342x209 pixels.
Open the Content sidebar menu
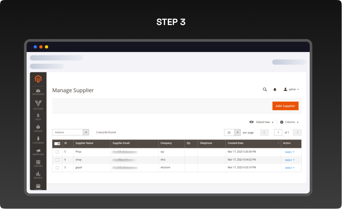click(x=38, y=163)
